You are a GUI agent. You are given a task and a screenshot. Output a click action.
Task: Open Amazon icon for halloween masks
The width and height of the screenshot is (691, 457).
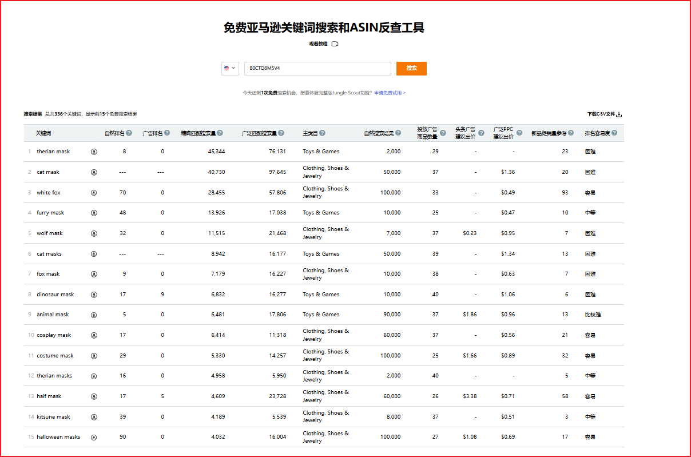tap(94, 437)
